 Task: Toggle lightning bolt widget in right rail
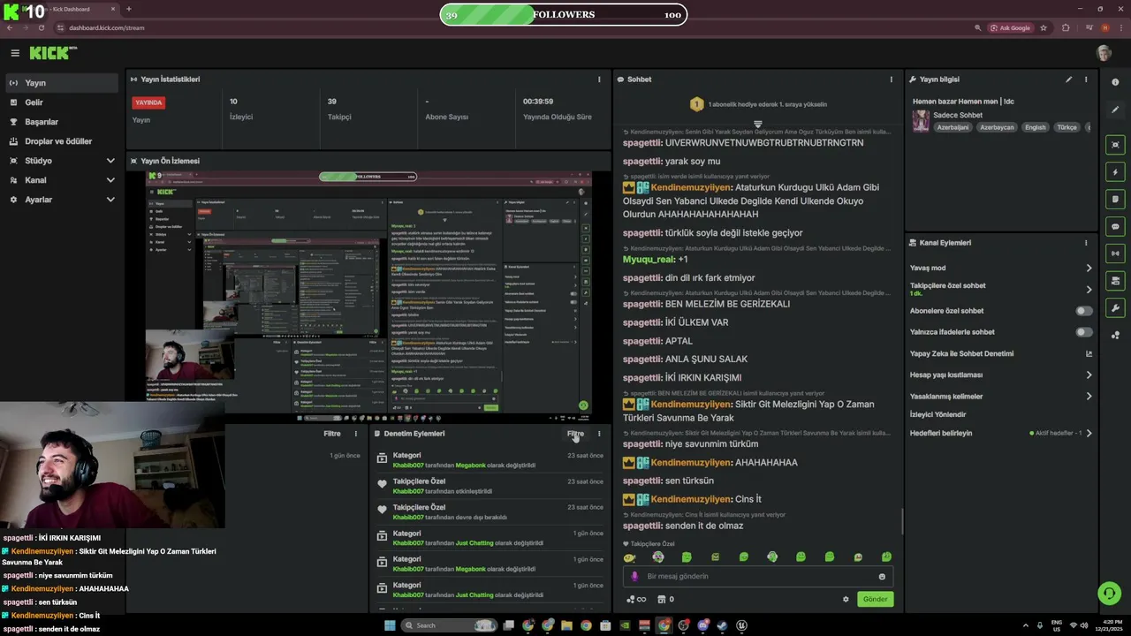1115,172
